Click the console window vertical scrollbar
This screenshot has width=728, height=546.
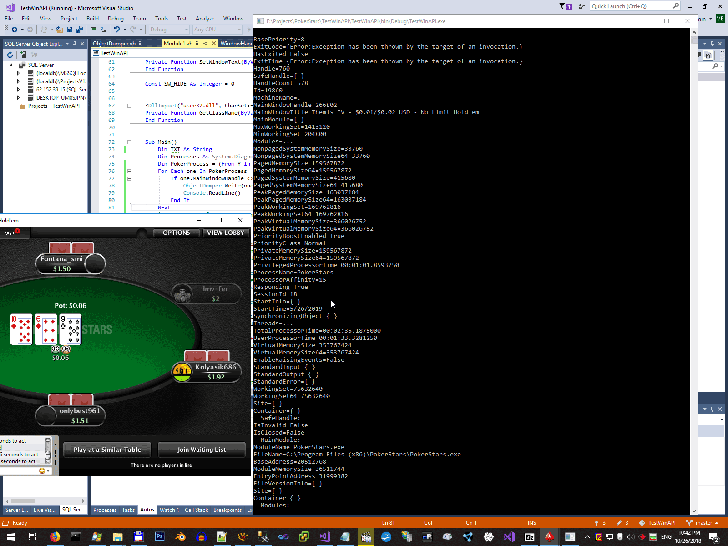(694, 271)
